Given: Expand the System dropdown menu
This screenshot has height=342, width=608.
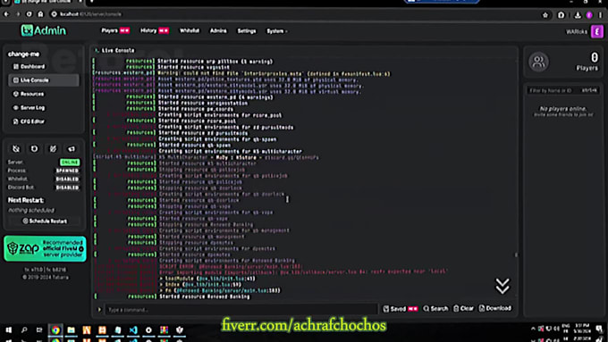Looking at the screenshot, I should point(277,31).
